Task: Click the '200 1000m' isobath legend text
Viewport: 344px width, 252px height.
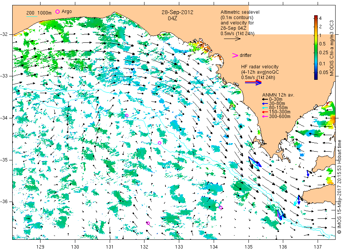Action: tap(39, 13)
